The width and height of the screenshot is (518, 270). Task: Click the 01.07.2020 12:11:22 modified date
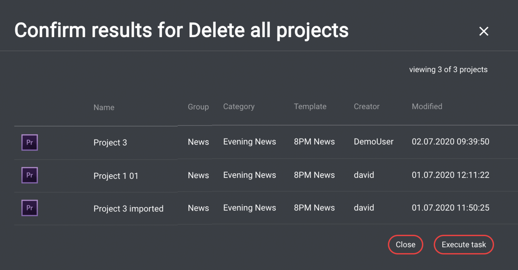coord(450,175)
